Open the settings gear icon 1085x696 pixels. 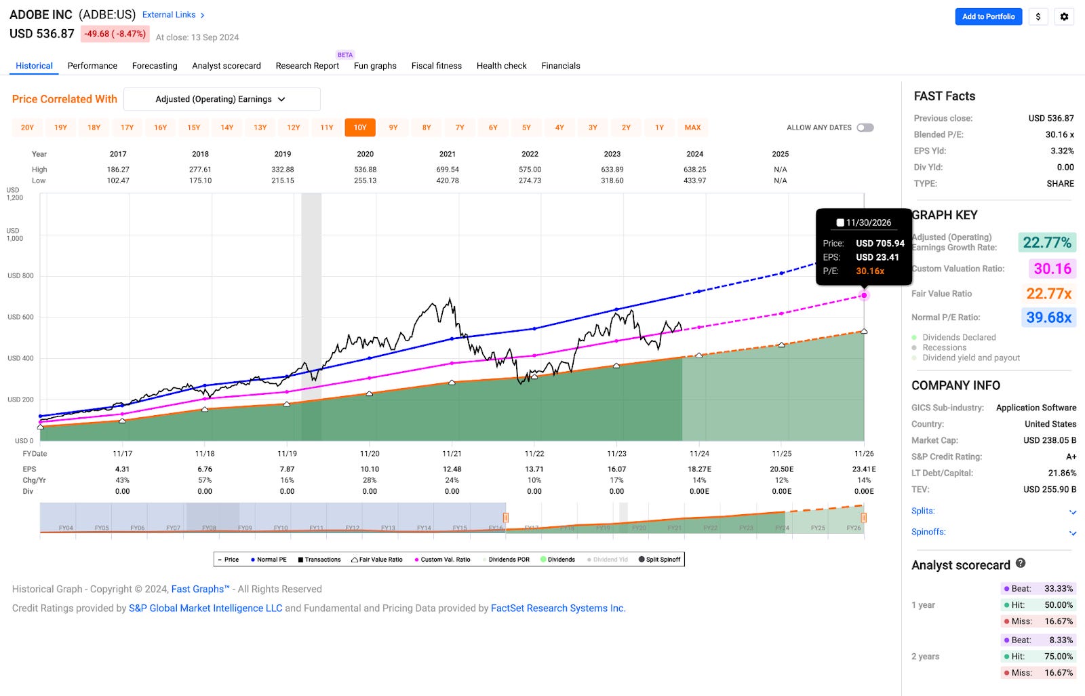click(1064, 17)
